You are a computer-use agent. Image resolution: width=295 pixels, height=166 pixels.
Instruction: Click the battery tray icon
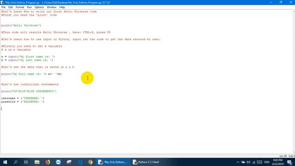[243, 162]
